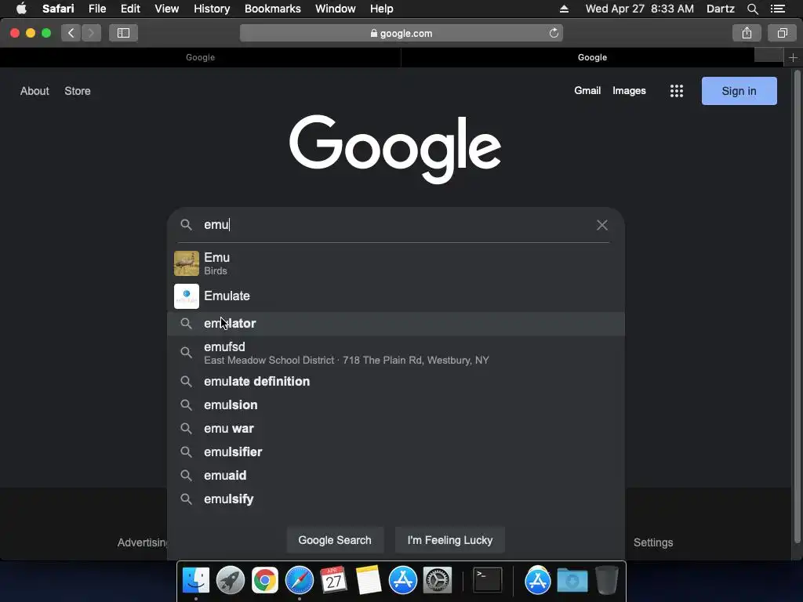Viewport: 803px width, 602px height.
Task: Open the About link
Action: 35,91
